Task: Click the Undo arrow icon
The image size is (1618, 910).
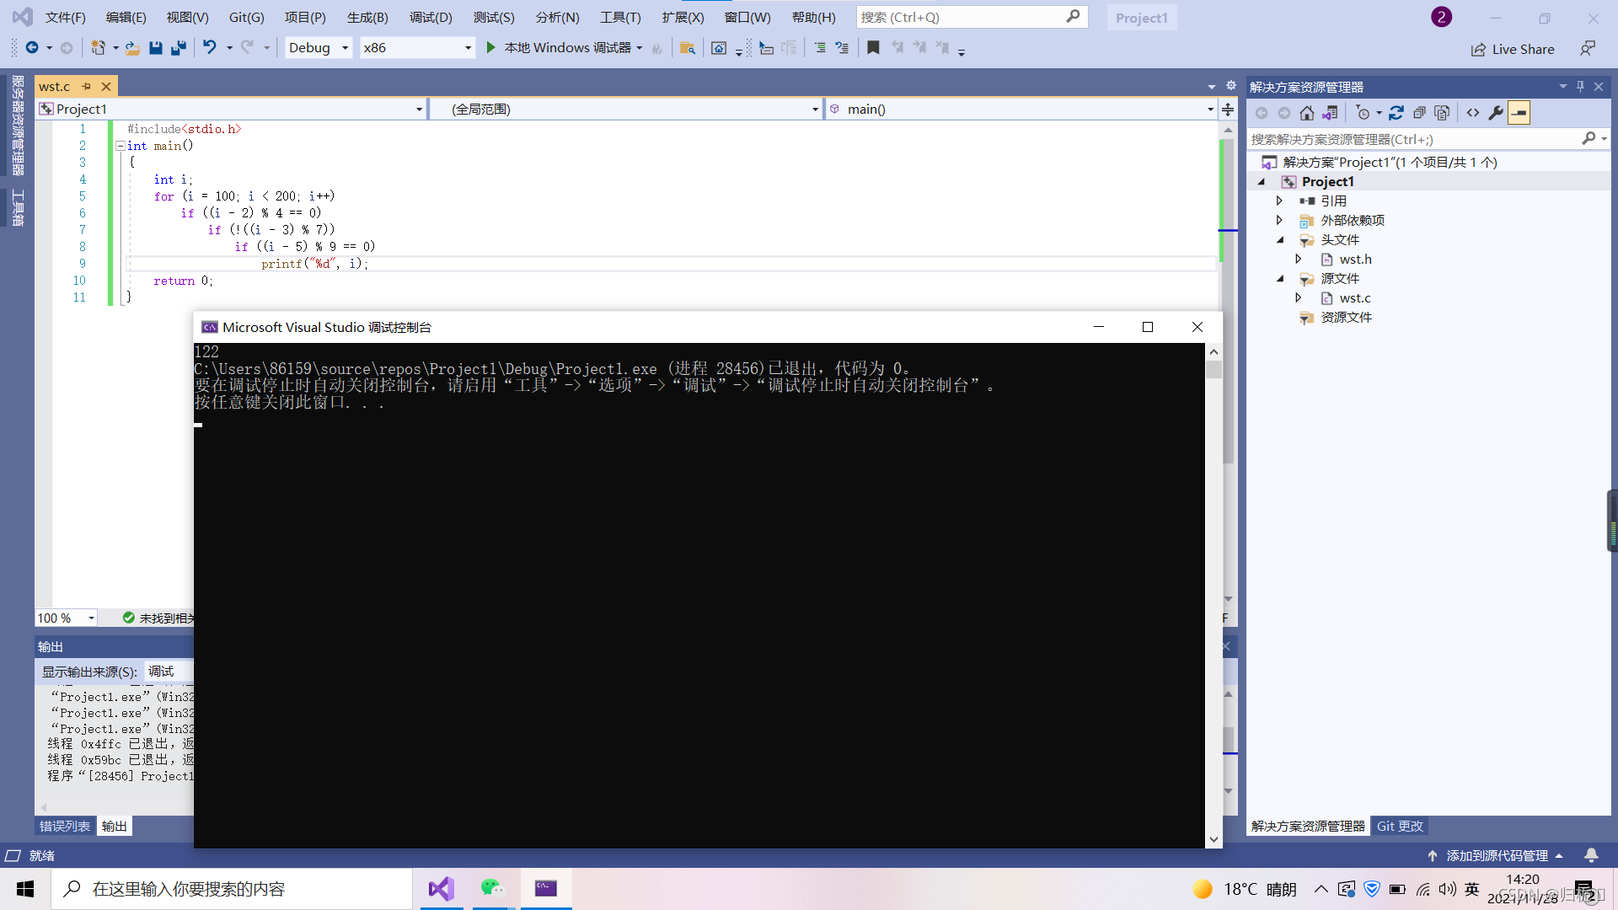Action: click(x=210, y=48)
